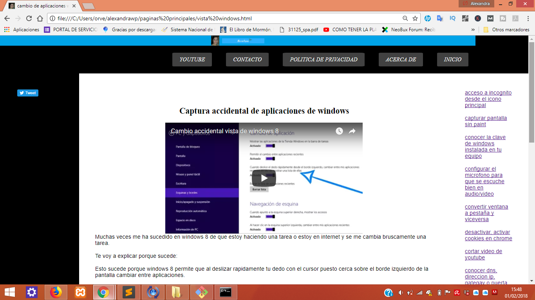Open Chrome's three-dot menu
The height and width of the screenshot is (300, 535).
(x=528, y=18)
